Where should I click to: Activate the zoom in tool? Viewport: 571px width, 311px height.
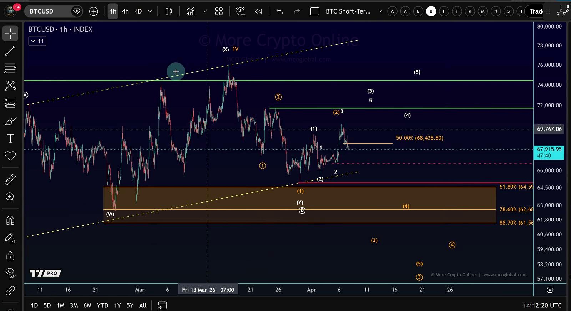tap(10, 197)
